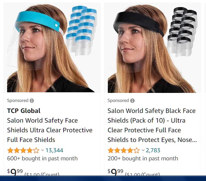The width and height of the screenshot is (206, 181).
Task: Open the 2,783 reviews link
Action: click(x=153, y=150)
